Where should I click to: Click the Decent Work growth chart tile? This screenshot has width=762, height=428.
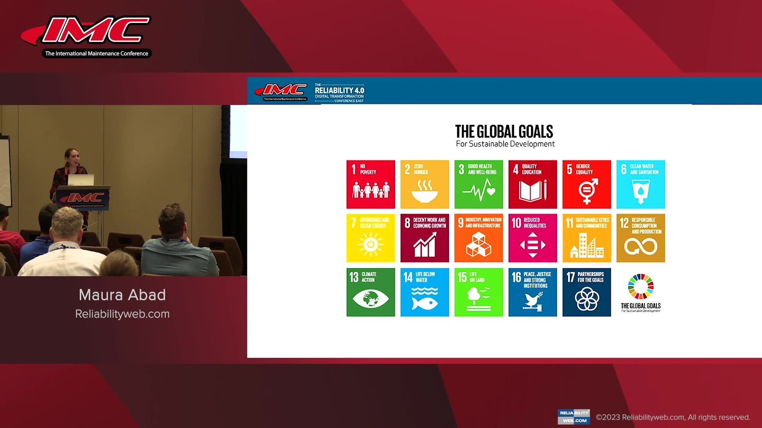tap(424, 238)
